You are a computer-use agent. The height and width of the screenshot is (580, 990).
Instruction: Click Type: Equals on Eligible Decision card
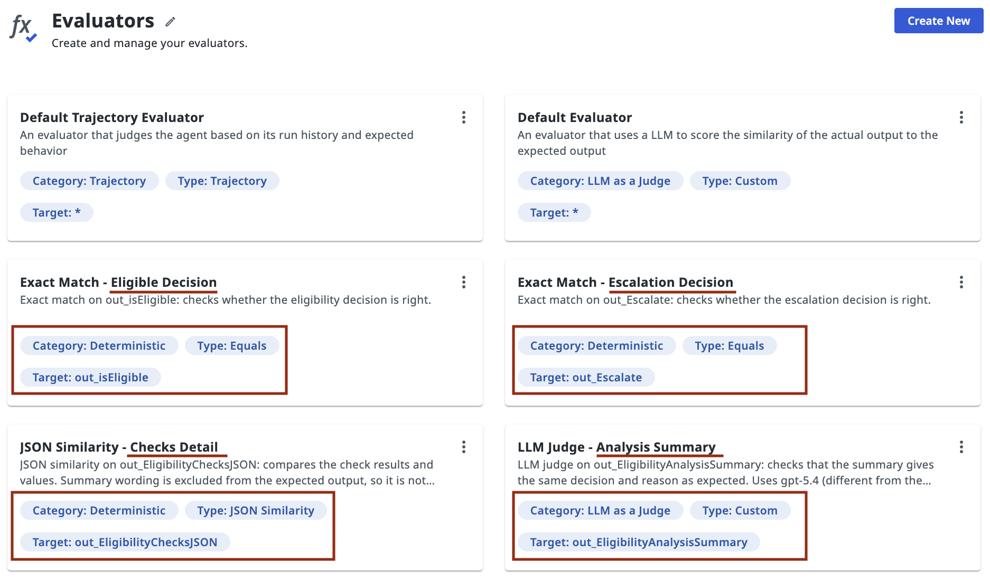pos(232,345)
